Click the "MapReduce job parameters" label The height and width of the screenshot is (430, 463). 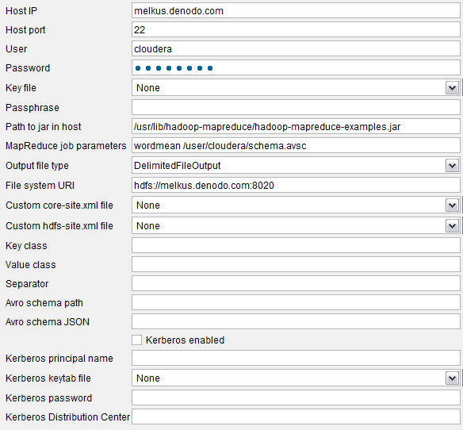pyautogui.click(x=66, y=146)
